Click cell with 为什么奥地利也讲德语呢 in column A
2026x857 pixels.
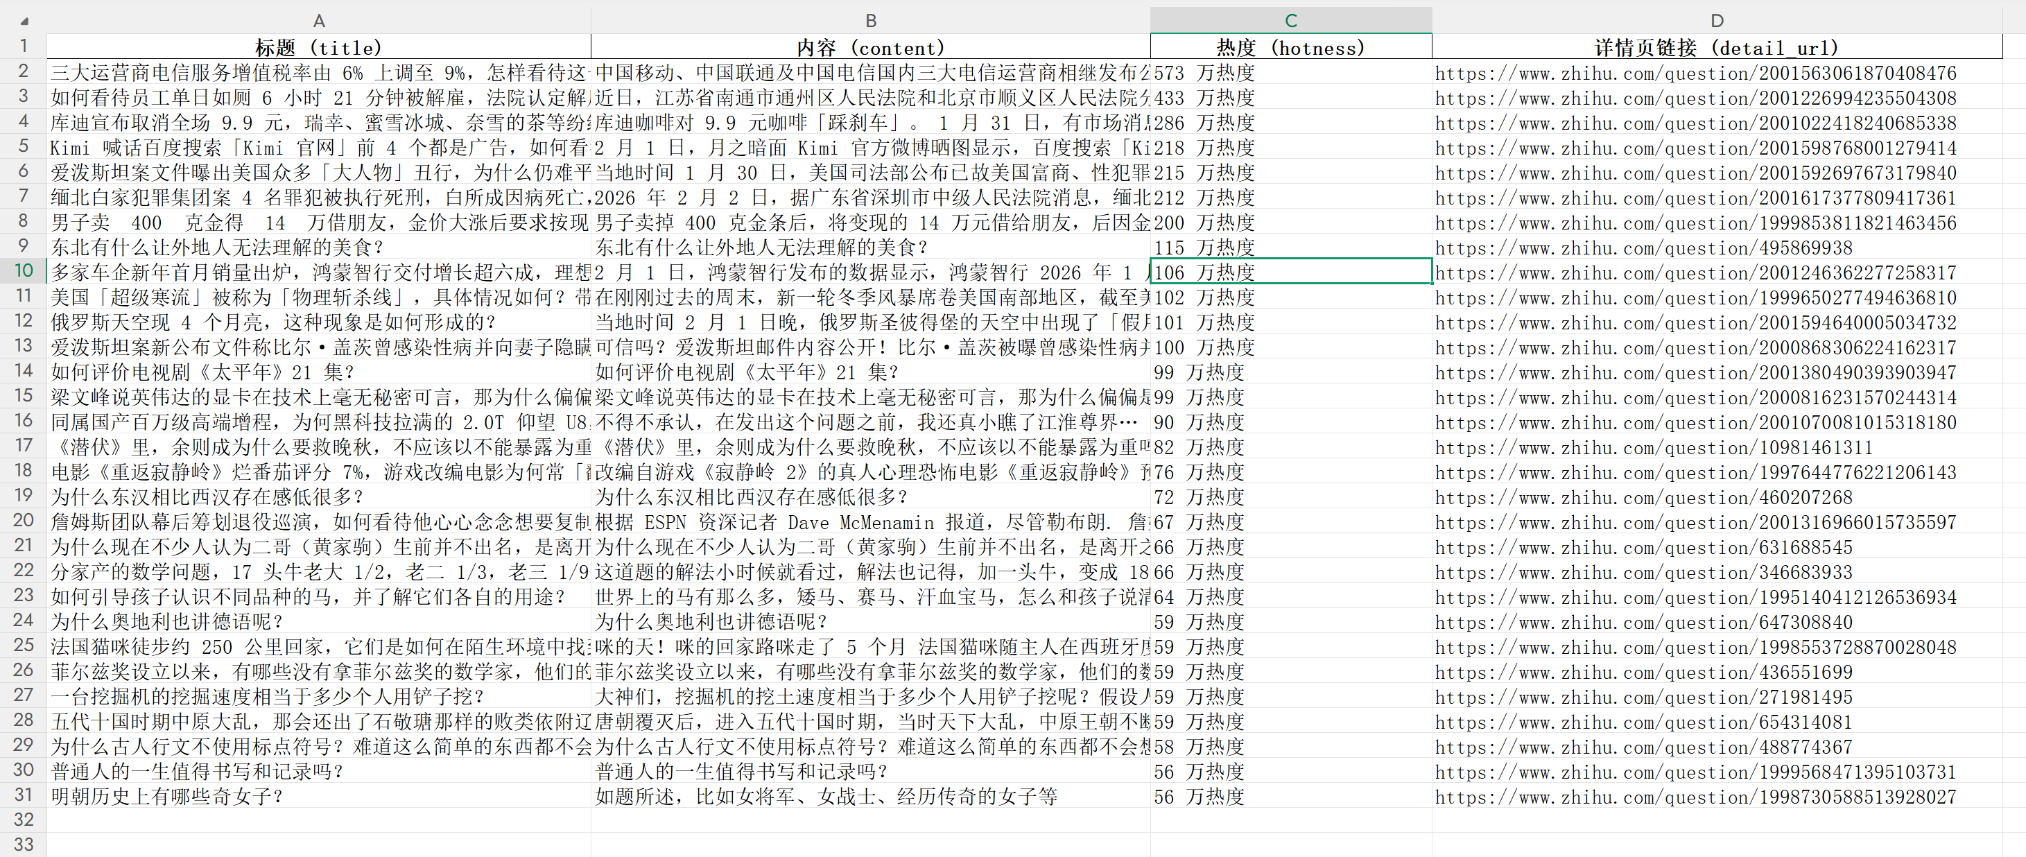click(x=166, y=622)
